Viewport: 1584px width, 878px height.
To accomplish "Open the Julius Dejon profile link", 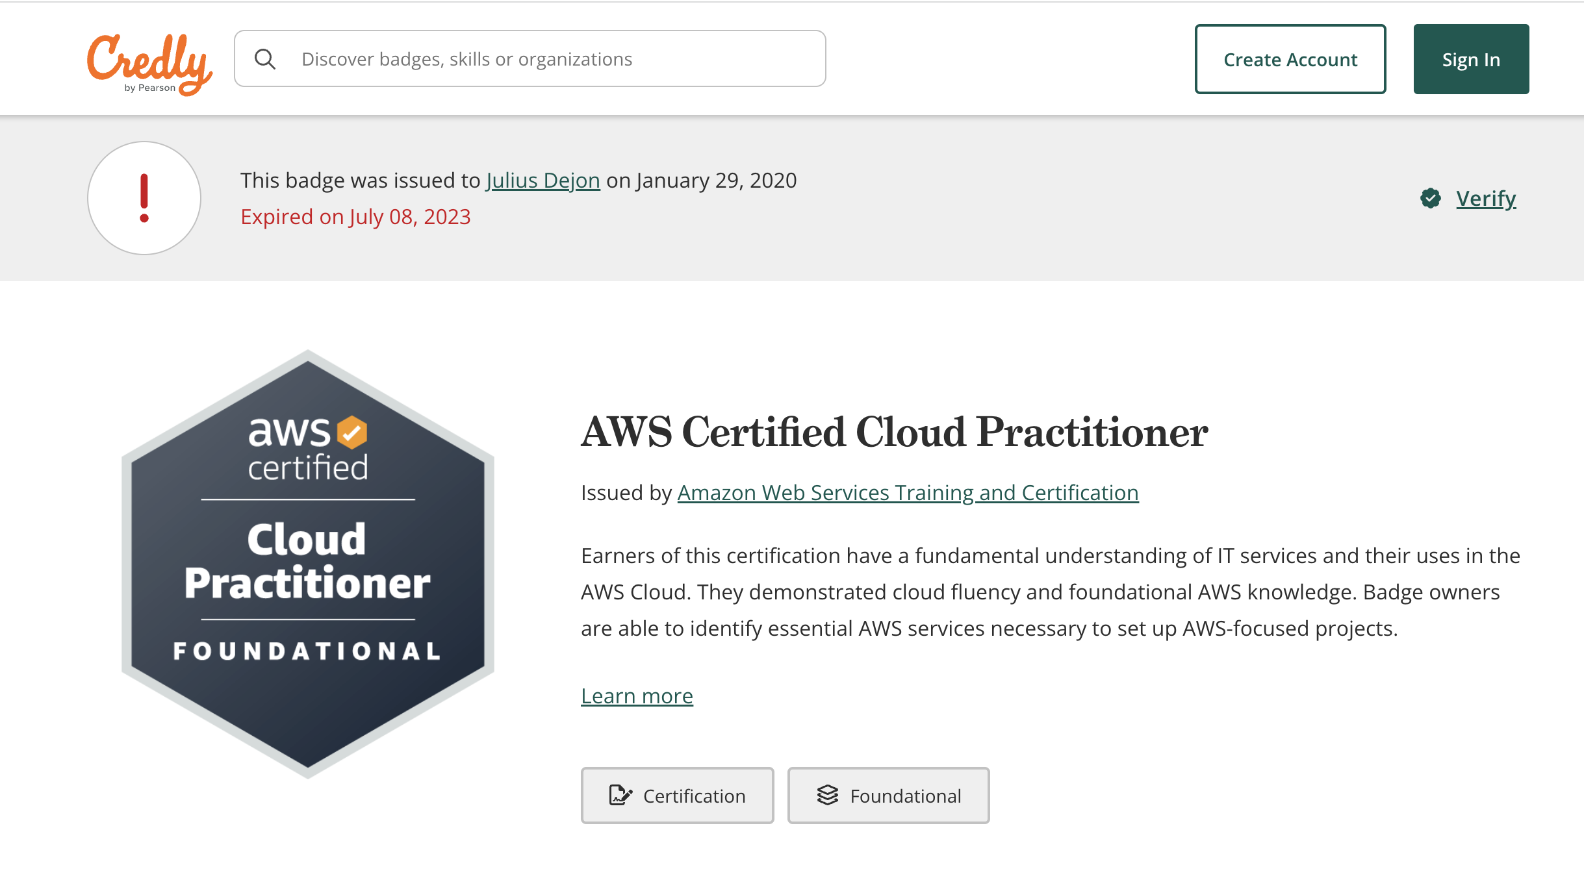I will [543, 180].
